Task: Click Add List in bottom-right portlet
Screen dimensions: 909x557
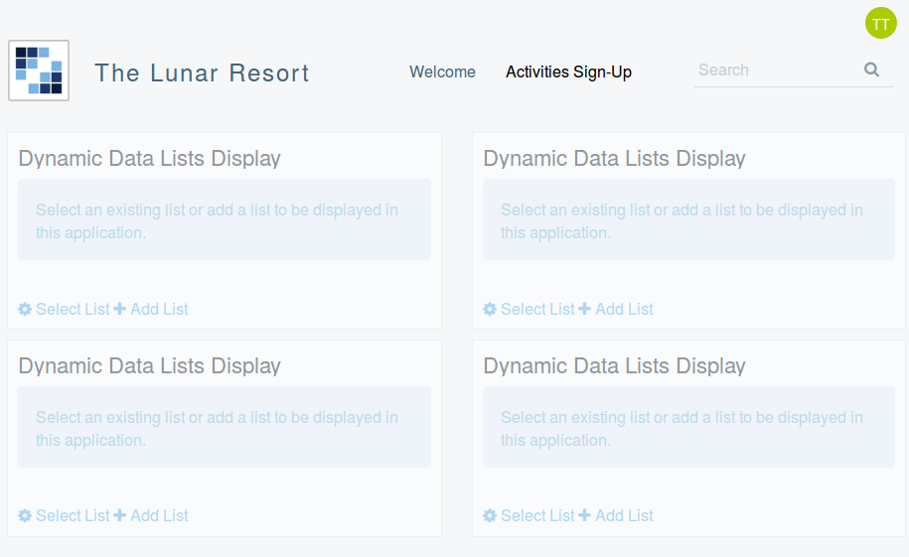Action: click(624, 515)
